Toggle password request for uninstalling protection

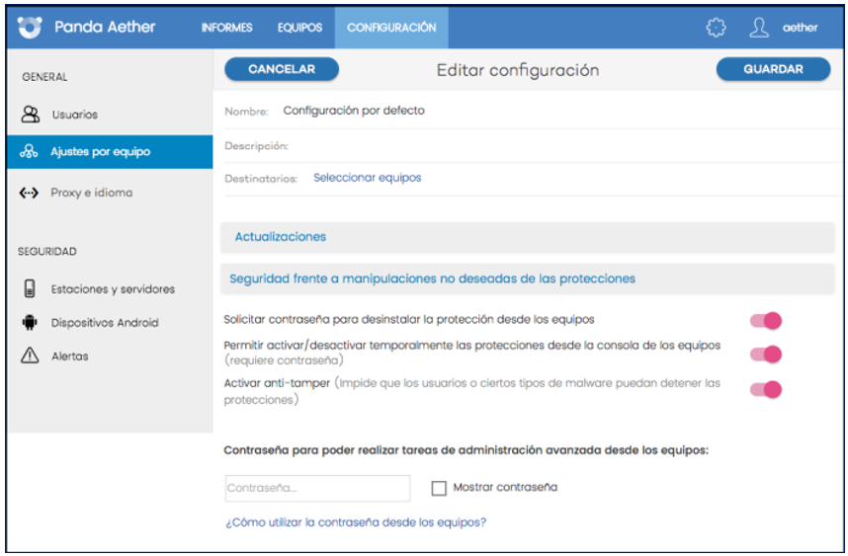(x=765, y=320)
